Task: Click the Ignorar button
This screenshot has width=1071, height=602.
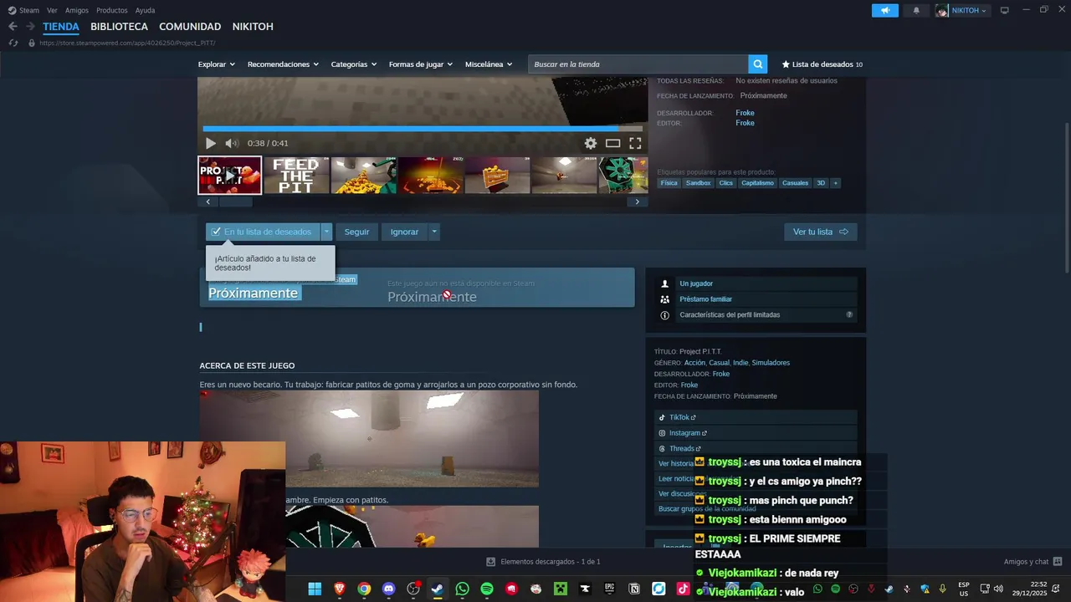Action: [404, 232]
